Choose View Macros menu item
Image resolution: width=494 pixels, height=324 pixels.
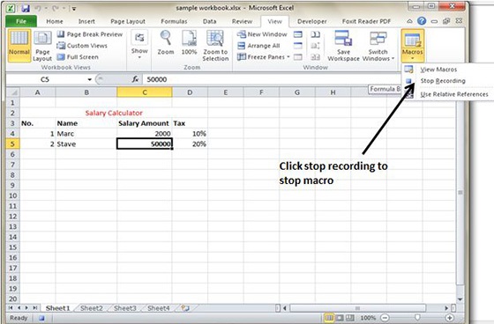coord(438,70)
